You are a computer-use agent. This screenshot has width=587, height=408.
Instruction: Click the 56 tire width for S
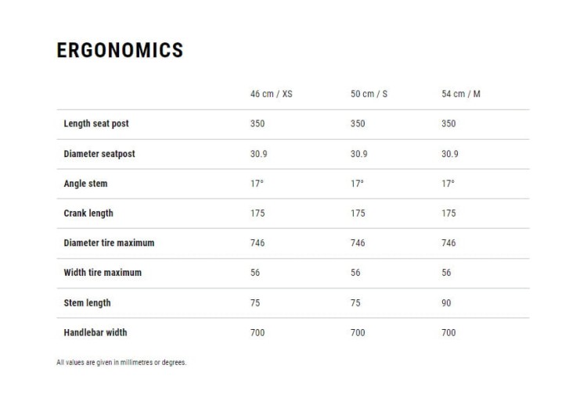355,273
